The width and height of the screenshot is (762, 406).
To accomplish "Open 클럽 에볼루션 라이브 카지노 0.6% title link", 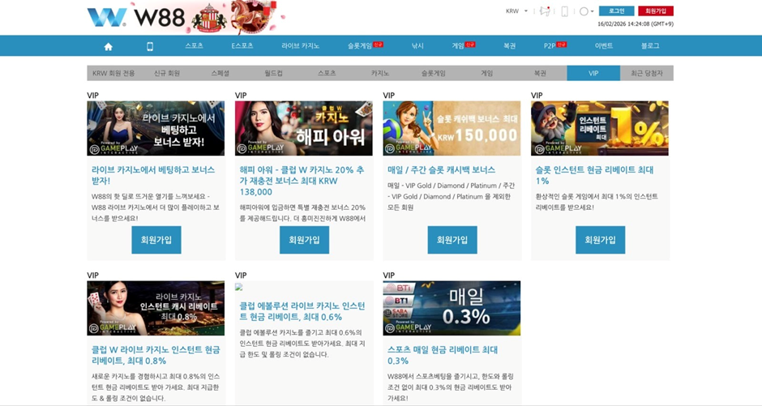I will pyautogui.click(x=302, y=311).
